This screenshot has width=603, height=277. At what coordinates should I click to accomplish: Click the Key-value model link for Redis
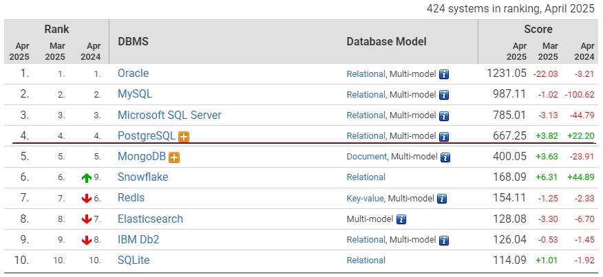[365, 199]
